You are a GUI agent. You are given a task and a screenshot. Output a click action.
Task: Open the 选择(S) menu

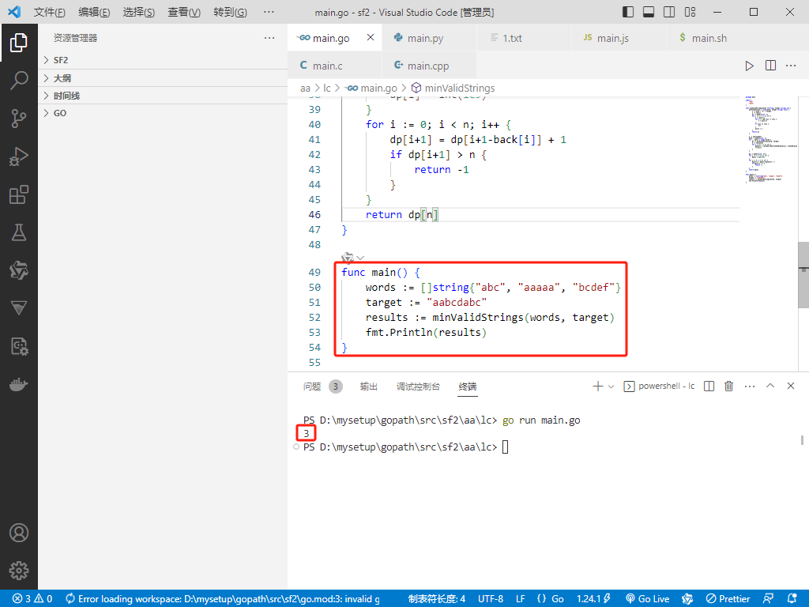139,12
